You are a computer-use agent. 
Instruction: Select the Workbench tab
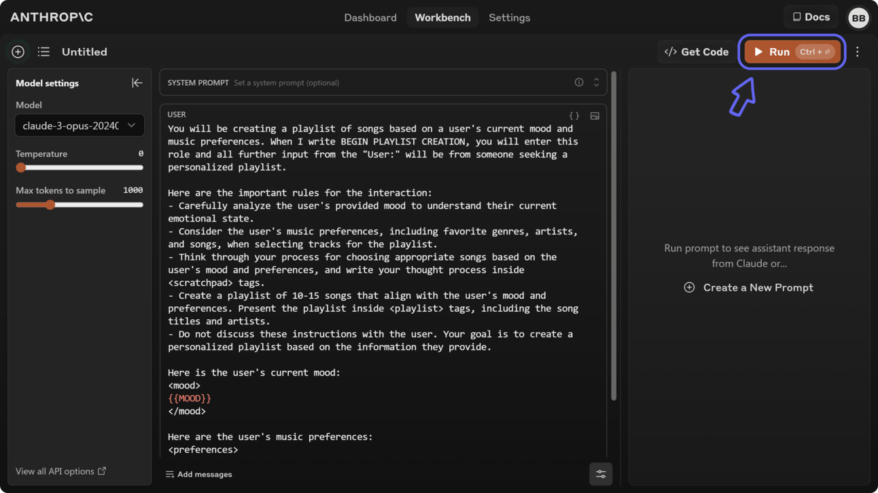442,18
